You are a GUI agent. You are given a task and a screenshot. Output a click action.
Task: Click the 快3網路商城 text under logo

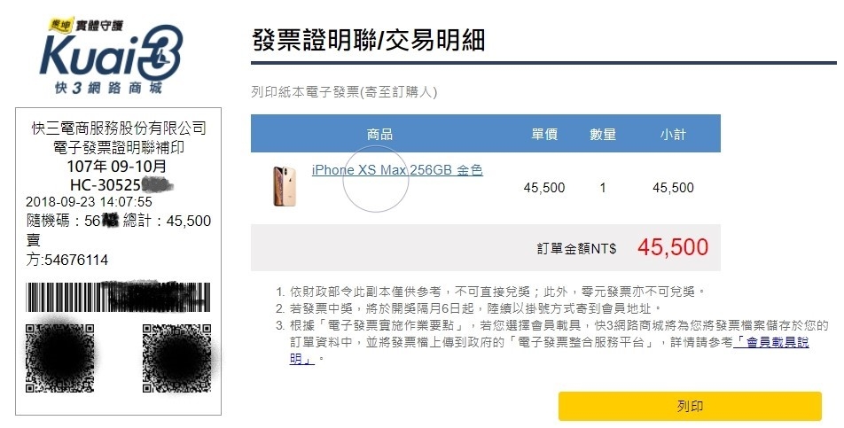point(108,88)
